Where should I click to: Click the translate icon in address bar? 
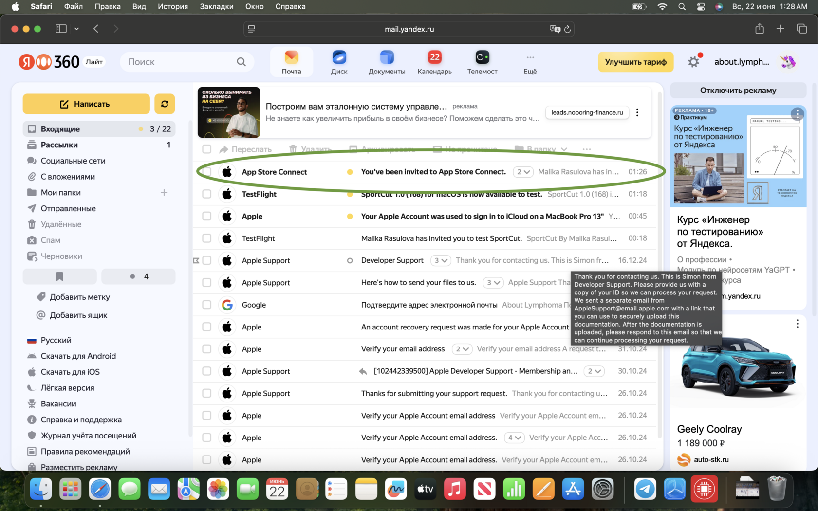(555, 29)
